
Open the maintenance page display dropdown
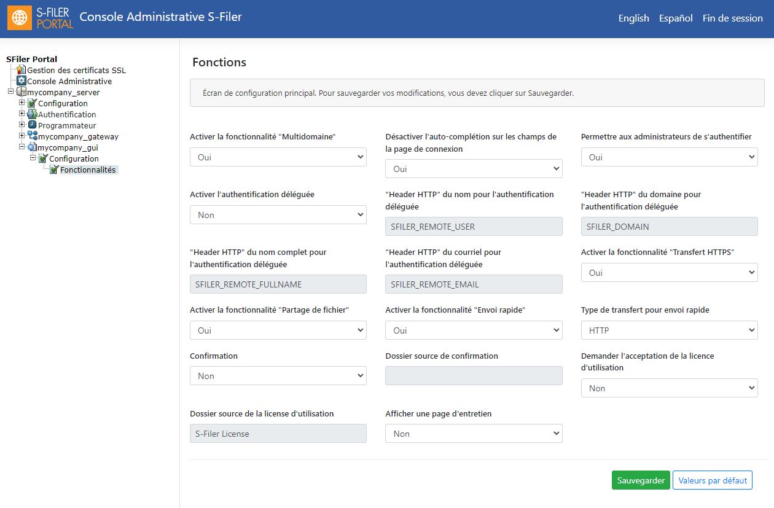click(474, 434)
